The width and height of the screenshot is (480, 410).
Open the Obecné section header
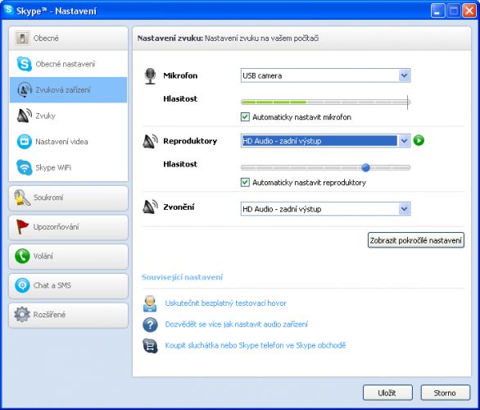click(x=68, y=39)
